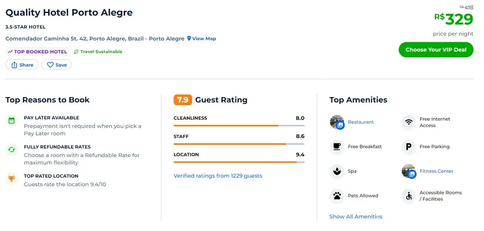Click the Restaurant amenity link
This screenshot has height=231, width=484.
[x=360, y=122]
